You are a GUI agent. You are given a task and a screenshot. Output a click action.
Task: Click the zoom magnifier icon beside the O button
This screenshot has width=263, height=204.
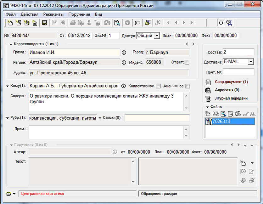point(229,23)
